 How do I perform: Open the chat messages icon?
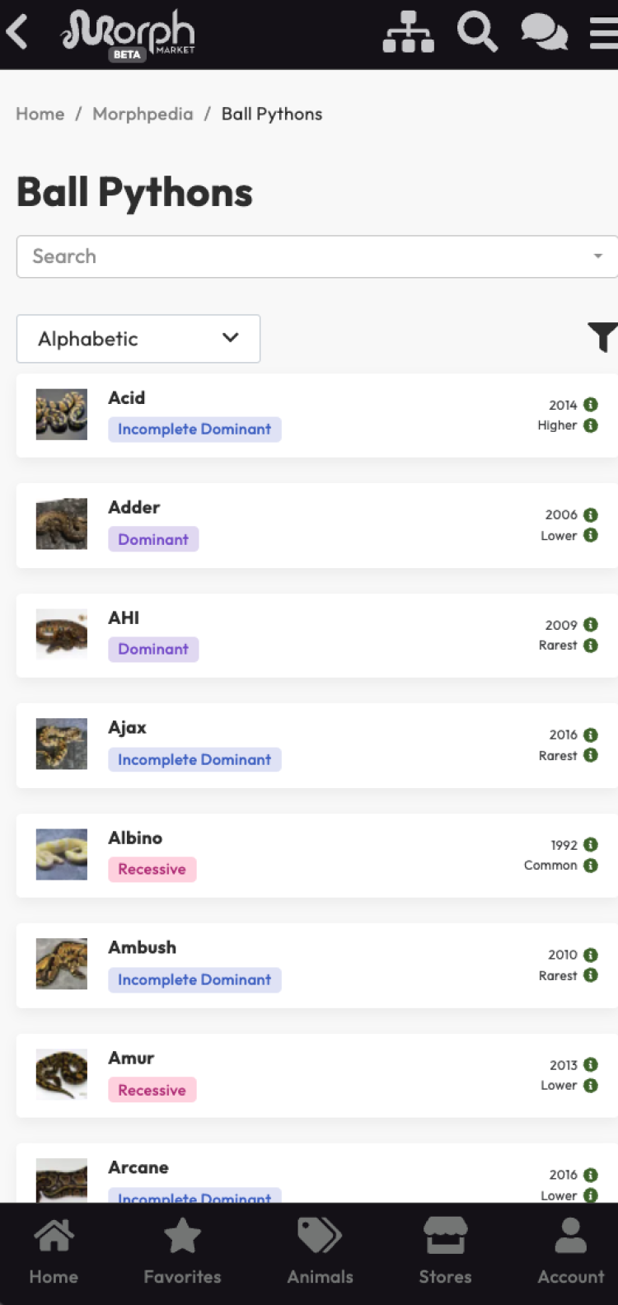[544, 32]
